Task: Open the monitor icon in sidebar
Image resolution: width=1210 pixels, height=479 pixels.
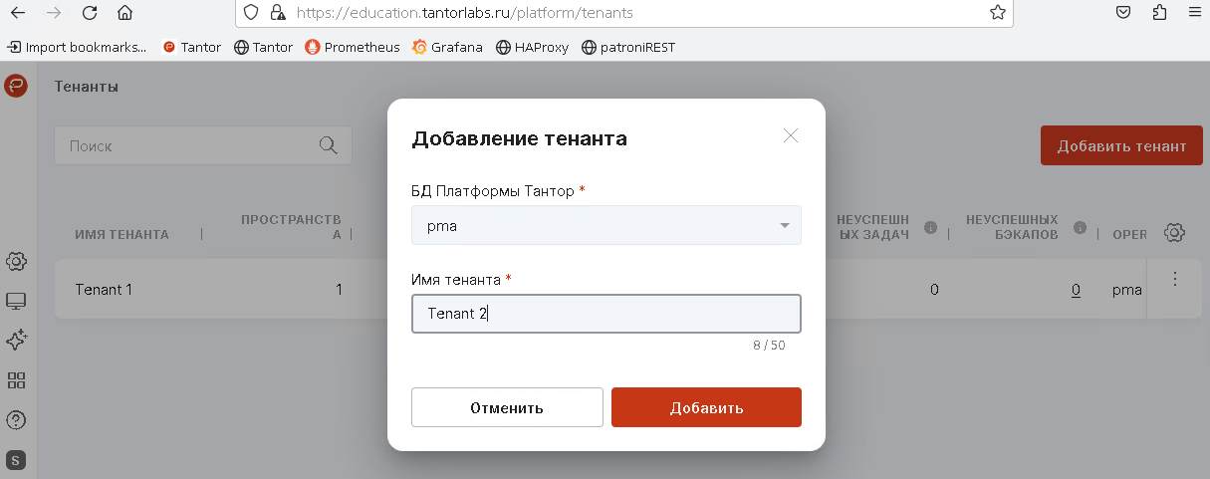Action: pyautogui.click(x=16, y=301)
